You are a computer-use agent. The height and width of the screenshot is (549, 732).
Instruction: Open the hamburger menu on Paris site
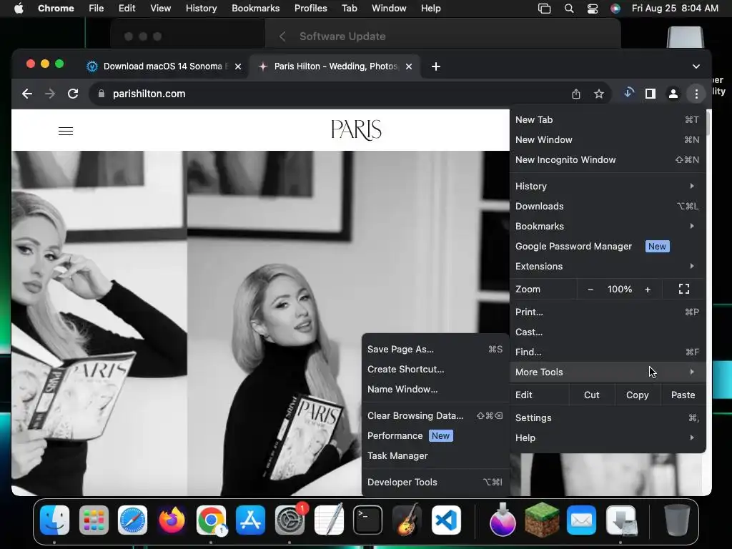(x=66, y=132)
